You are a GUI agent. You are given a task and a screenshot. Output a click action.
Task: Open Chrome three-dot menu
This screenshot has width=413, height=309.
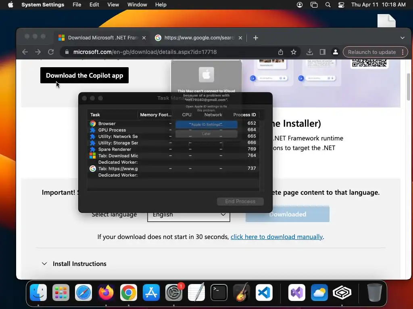coord(403,52)
